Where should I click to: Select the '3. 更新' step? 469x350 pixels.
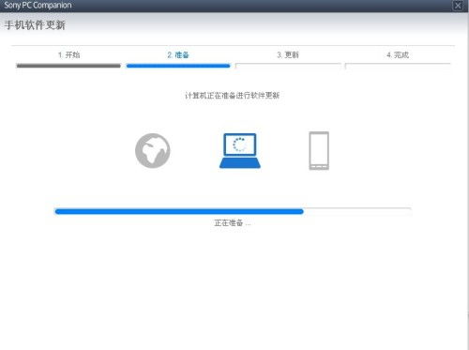(288, 55)
